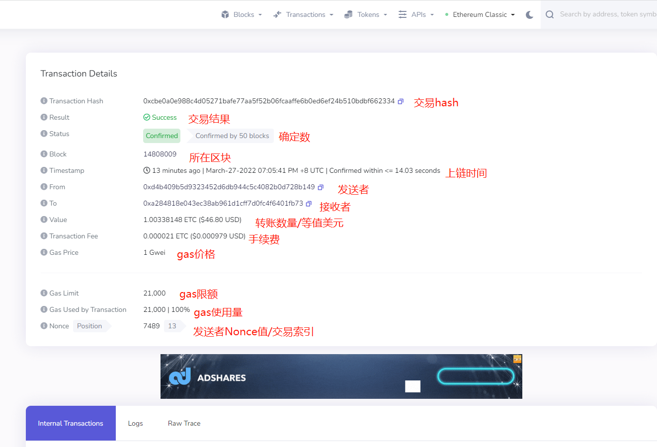This screenshot has width=657, height=447.
Task: Expand the Ethereum Classic network selector
Action: (480, 14)
